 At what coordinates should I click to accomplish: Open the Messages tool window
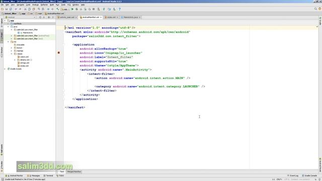(34, 176)
